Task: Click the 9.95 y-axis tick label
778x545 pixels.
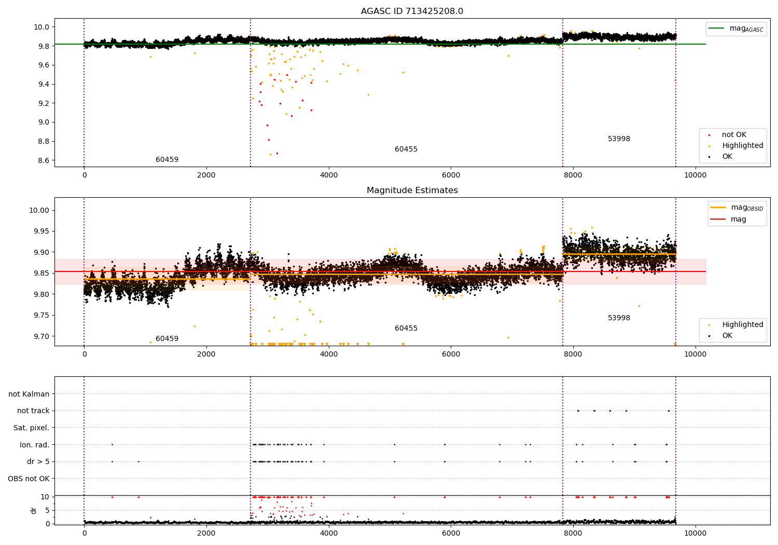Action: pyautogui.click(x=41, y=231)
